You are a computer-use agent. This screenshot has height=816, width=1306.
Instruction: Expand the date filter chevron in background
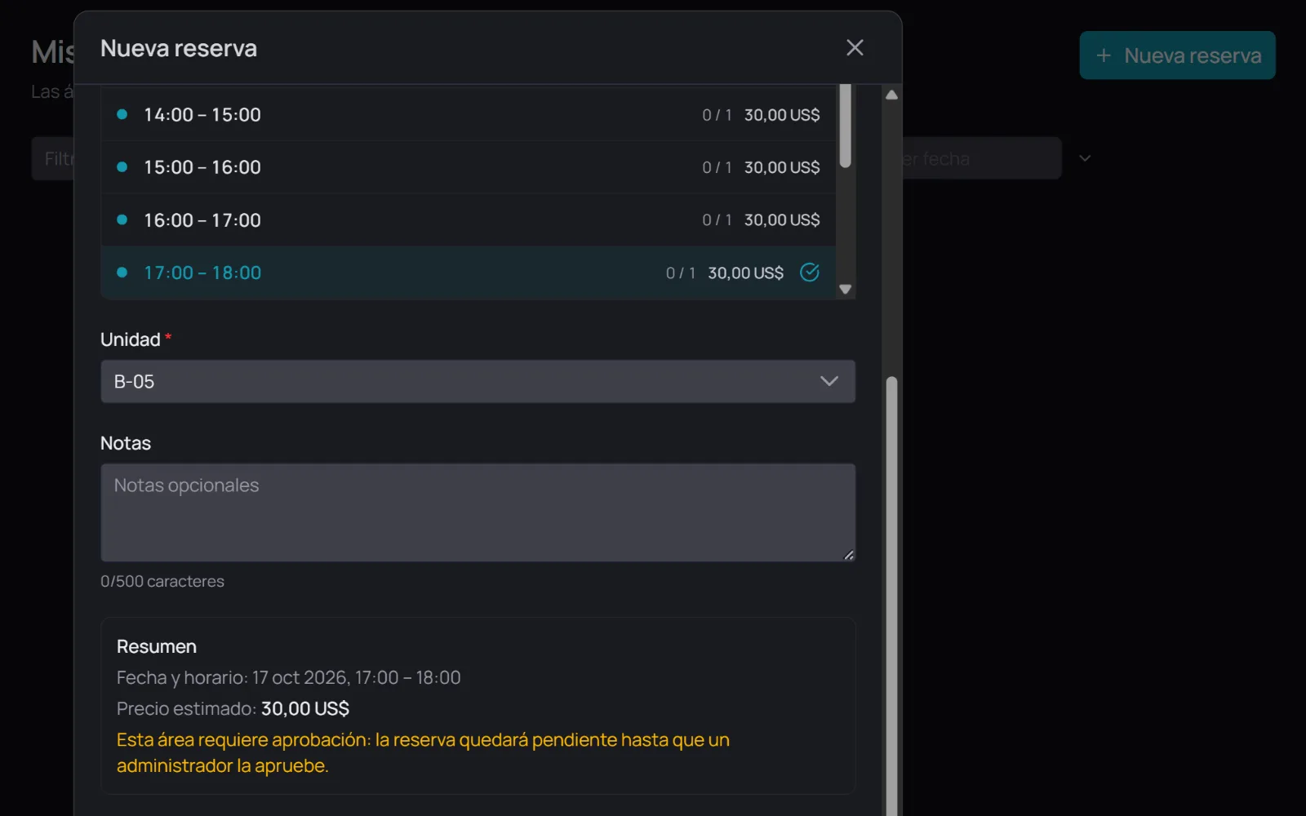(1085, 158)
